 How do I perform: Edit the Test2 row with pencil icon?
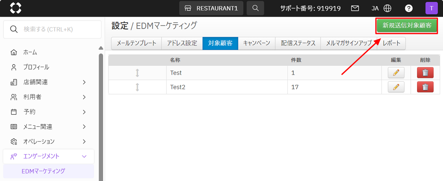coord(396,87)
